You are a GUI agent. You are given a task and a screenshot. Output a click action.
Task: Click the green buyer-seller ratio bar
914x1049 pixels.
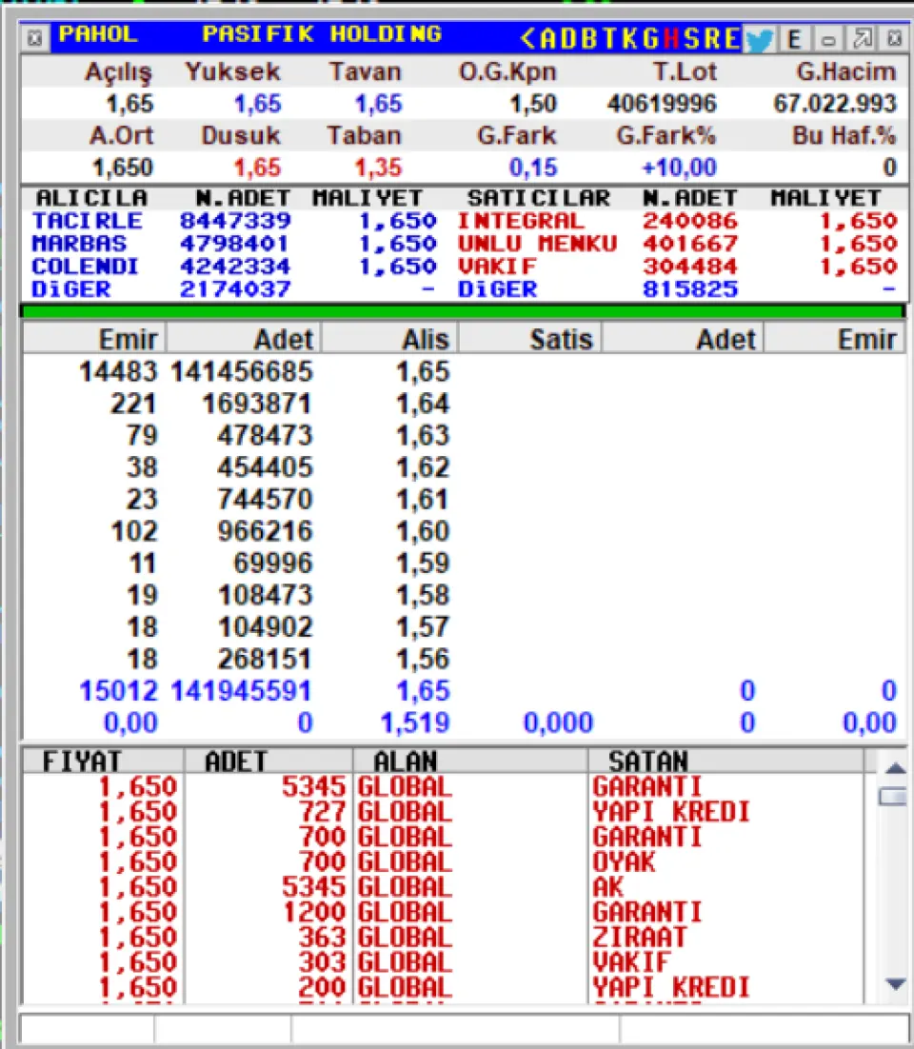(x=463, y=310)
